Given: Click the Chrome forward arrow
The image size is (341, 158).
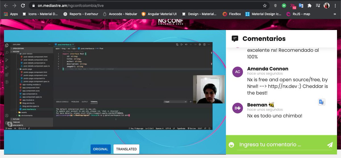Looking at the screenshot, I should click(x=14, y=5).
